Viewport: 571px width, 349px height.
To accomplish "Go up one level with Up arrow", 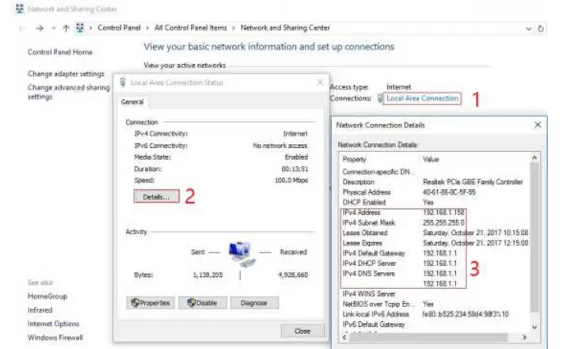I will click(x=66, y=28).
